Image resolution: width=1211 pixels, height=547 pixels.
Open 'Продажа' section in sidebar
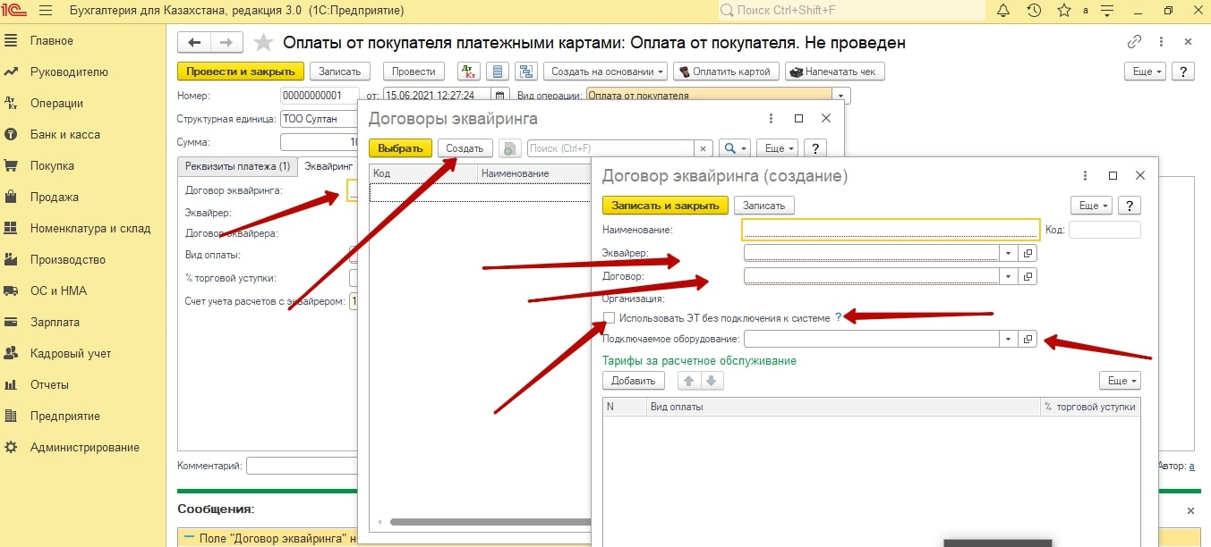coord(54,197)
